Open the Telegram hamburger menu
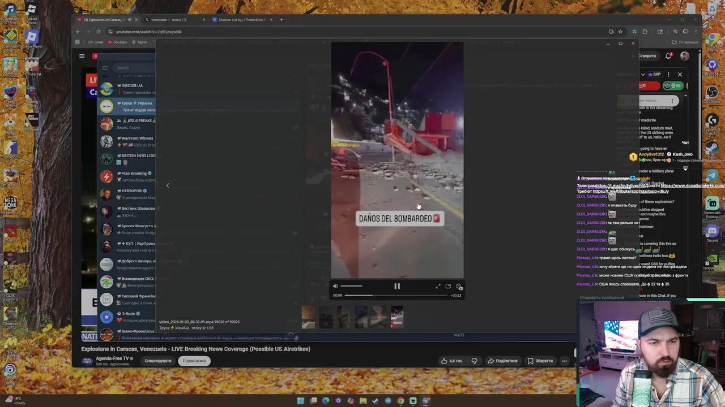 tap(105, 68)
